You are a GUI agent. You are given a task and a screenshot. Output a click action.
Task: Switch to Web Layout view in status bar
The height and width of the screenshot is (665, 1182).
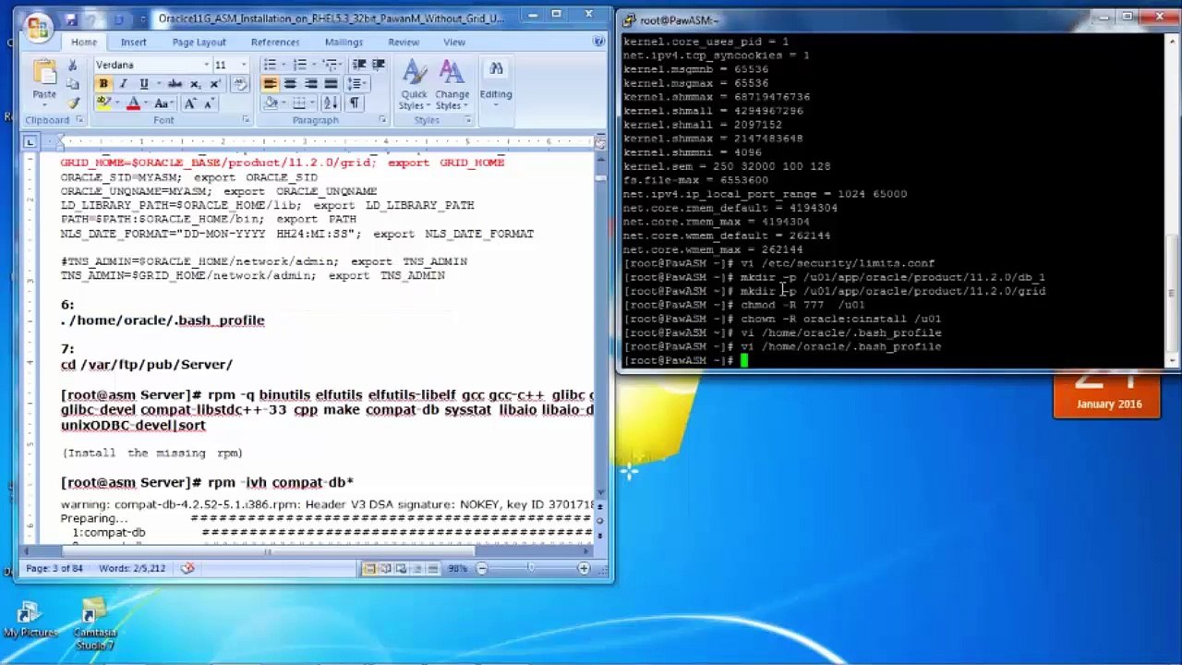coord(403,568)
